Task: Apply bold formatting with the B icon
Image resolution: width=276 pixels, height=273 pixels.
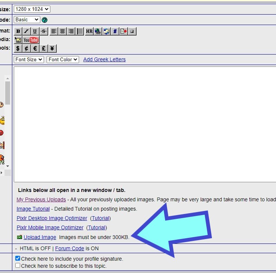Action: click(x=18, y=31)
